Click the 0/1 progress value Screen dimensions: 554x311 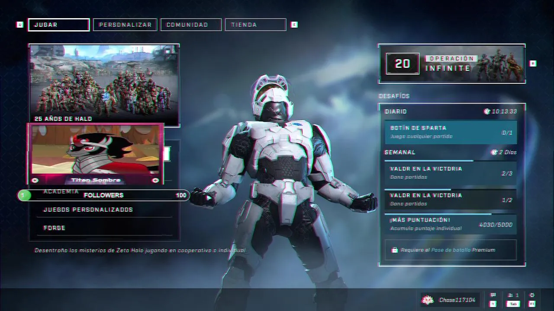507,133
